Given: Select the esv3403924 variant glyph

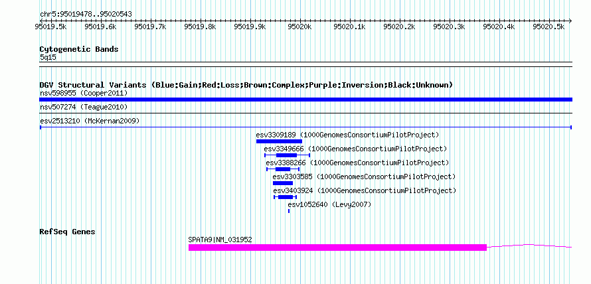Looking at the screenshot, I should pos(286,197).
